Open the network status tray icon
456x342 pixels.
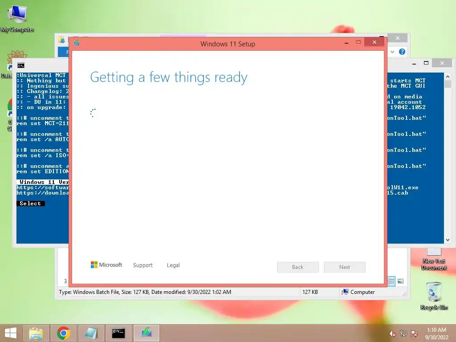pyautogui.click(x=403, y=334)
